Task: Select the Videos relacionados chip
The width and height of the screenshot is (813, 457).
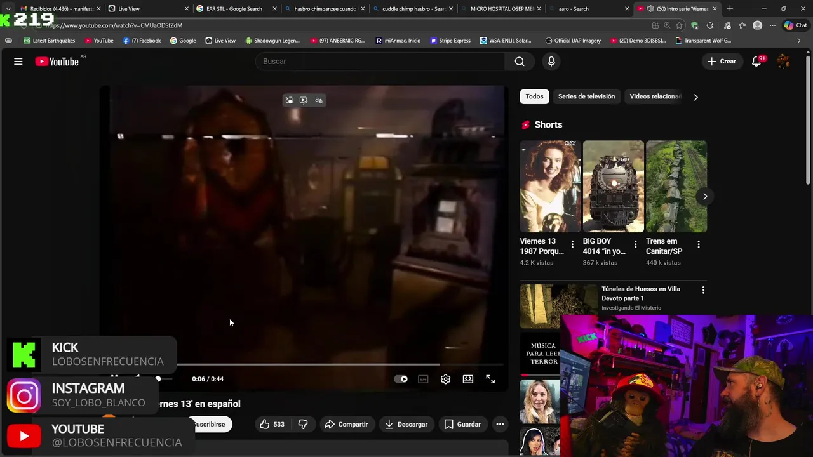Action: 655,96
